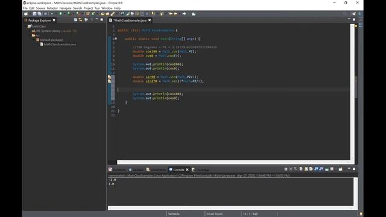Click the Open Console icon
This screenshot has width=386, height=217.
pyautogui.click(x=340, y=169)
